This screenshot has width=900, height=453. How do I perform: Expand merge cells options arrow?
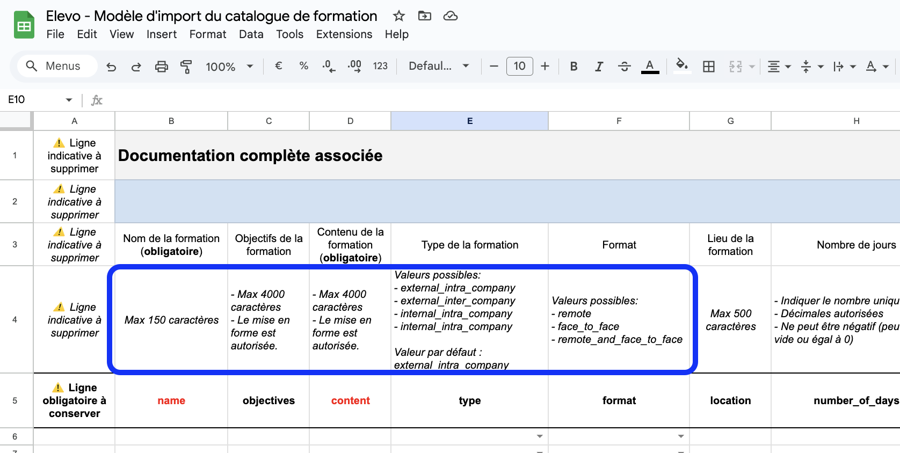coord(752,67)
